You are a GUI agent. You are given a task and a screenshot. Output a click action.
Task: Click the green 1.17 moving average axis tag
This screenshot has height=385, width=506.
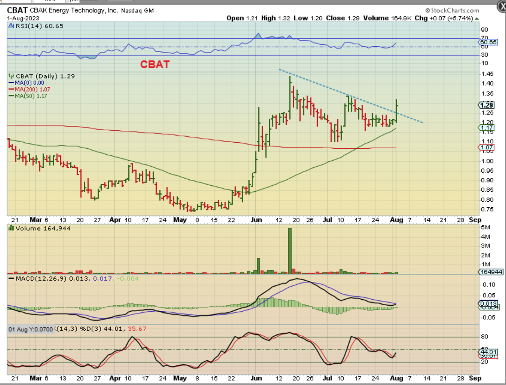tap(486, 128)
